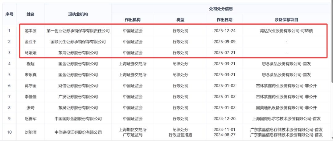Click 广发证券股份有限公司 cell
Viewport: 333px width, 141px height.
[78, 97]
